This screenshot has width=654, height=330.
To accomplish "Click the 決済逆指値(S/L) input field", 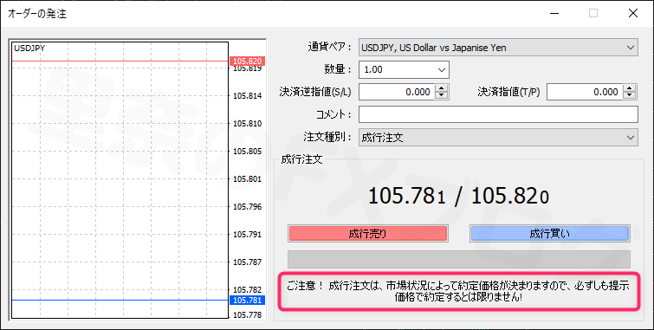I will [x=397, y=92].
